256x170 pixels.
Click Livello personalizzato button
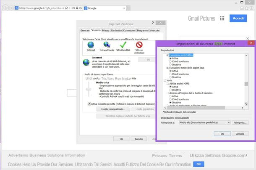pos(113,109)
